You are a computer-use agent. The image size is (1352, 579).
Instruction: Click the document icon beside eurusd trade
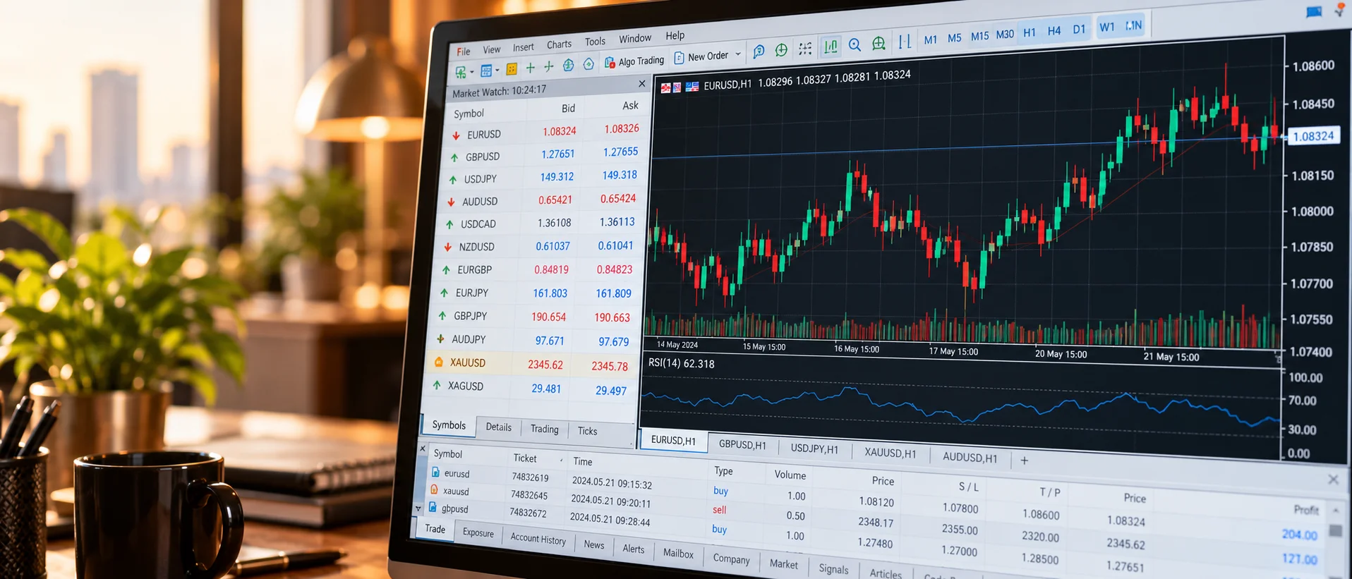pos(435,472)
